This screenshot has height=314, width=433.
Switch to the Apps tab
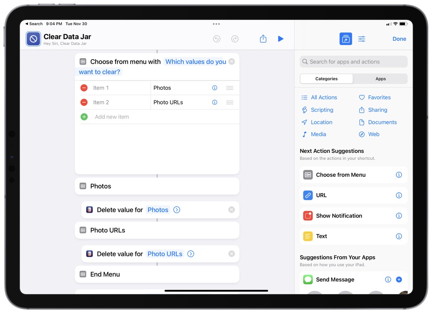coord(380,78)
